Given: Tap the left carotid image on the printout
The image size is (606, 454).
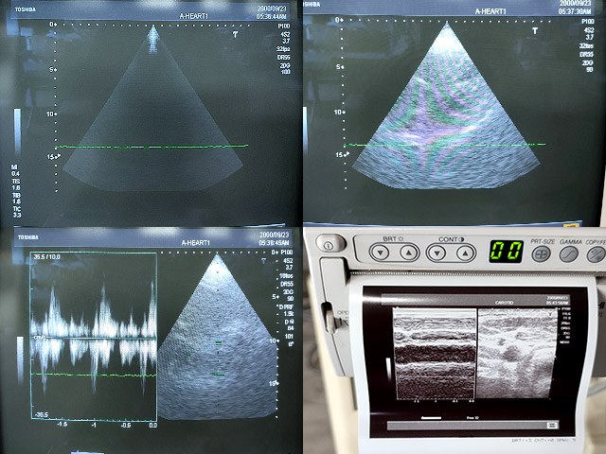Looking at the screenshot, I should (434, 354).
